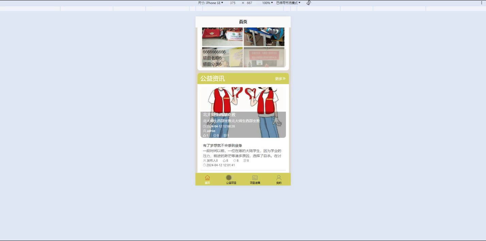This screenshot has height=241, width=486.
Task: Click the rotate screen icon in device toolbar
Action: click(309, 3)
